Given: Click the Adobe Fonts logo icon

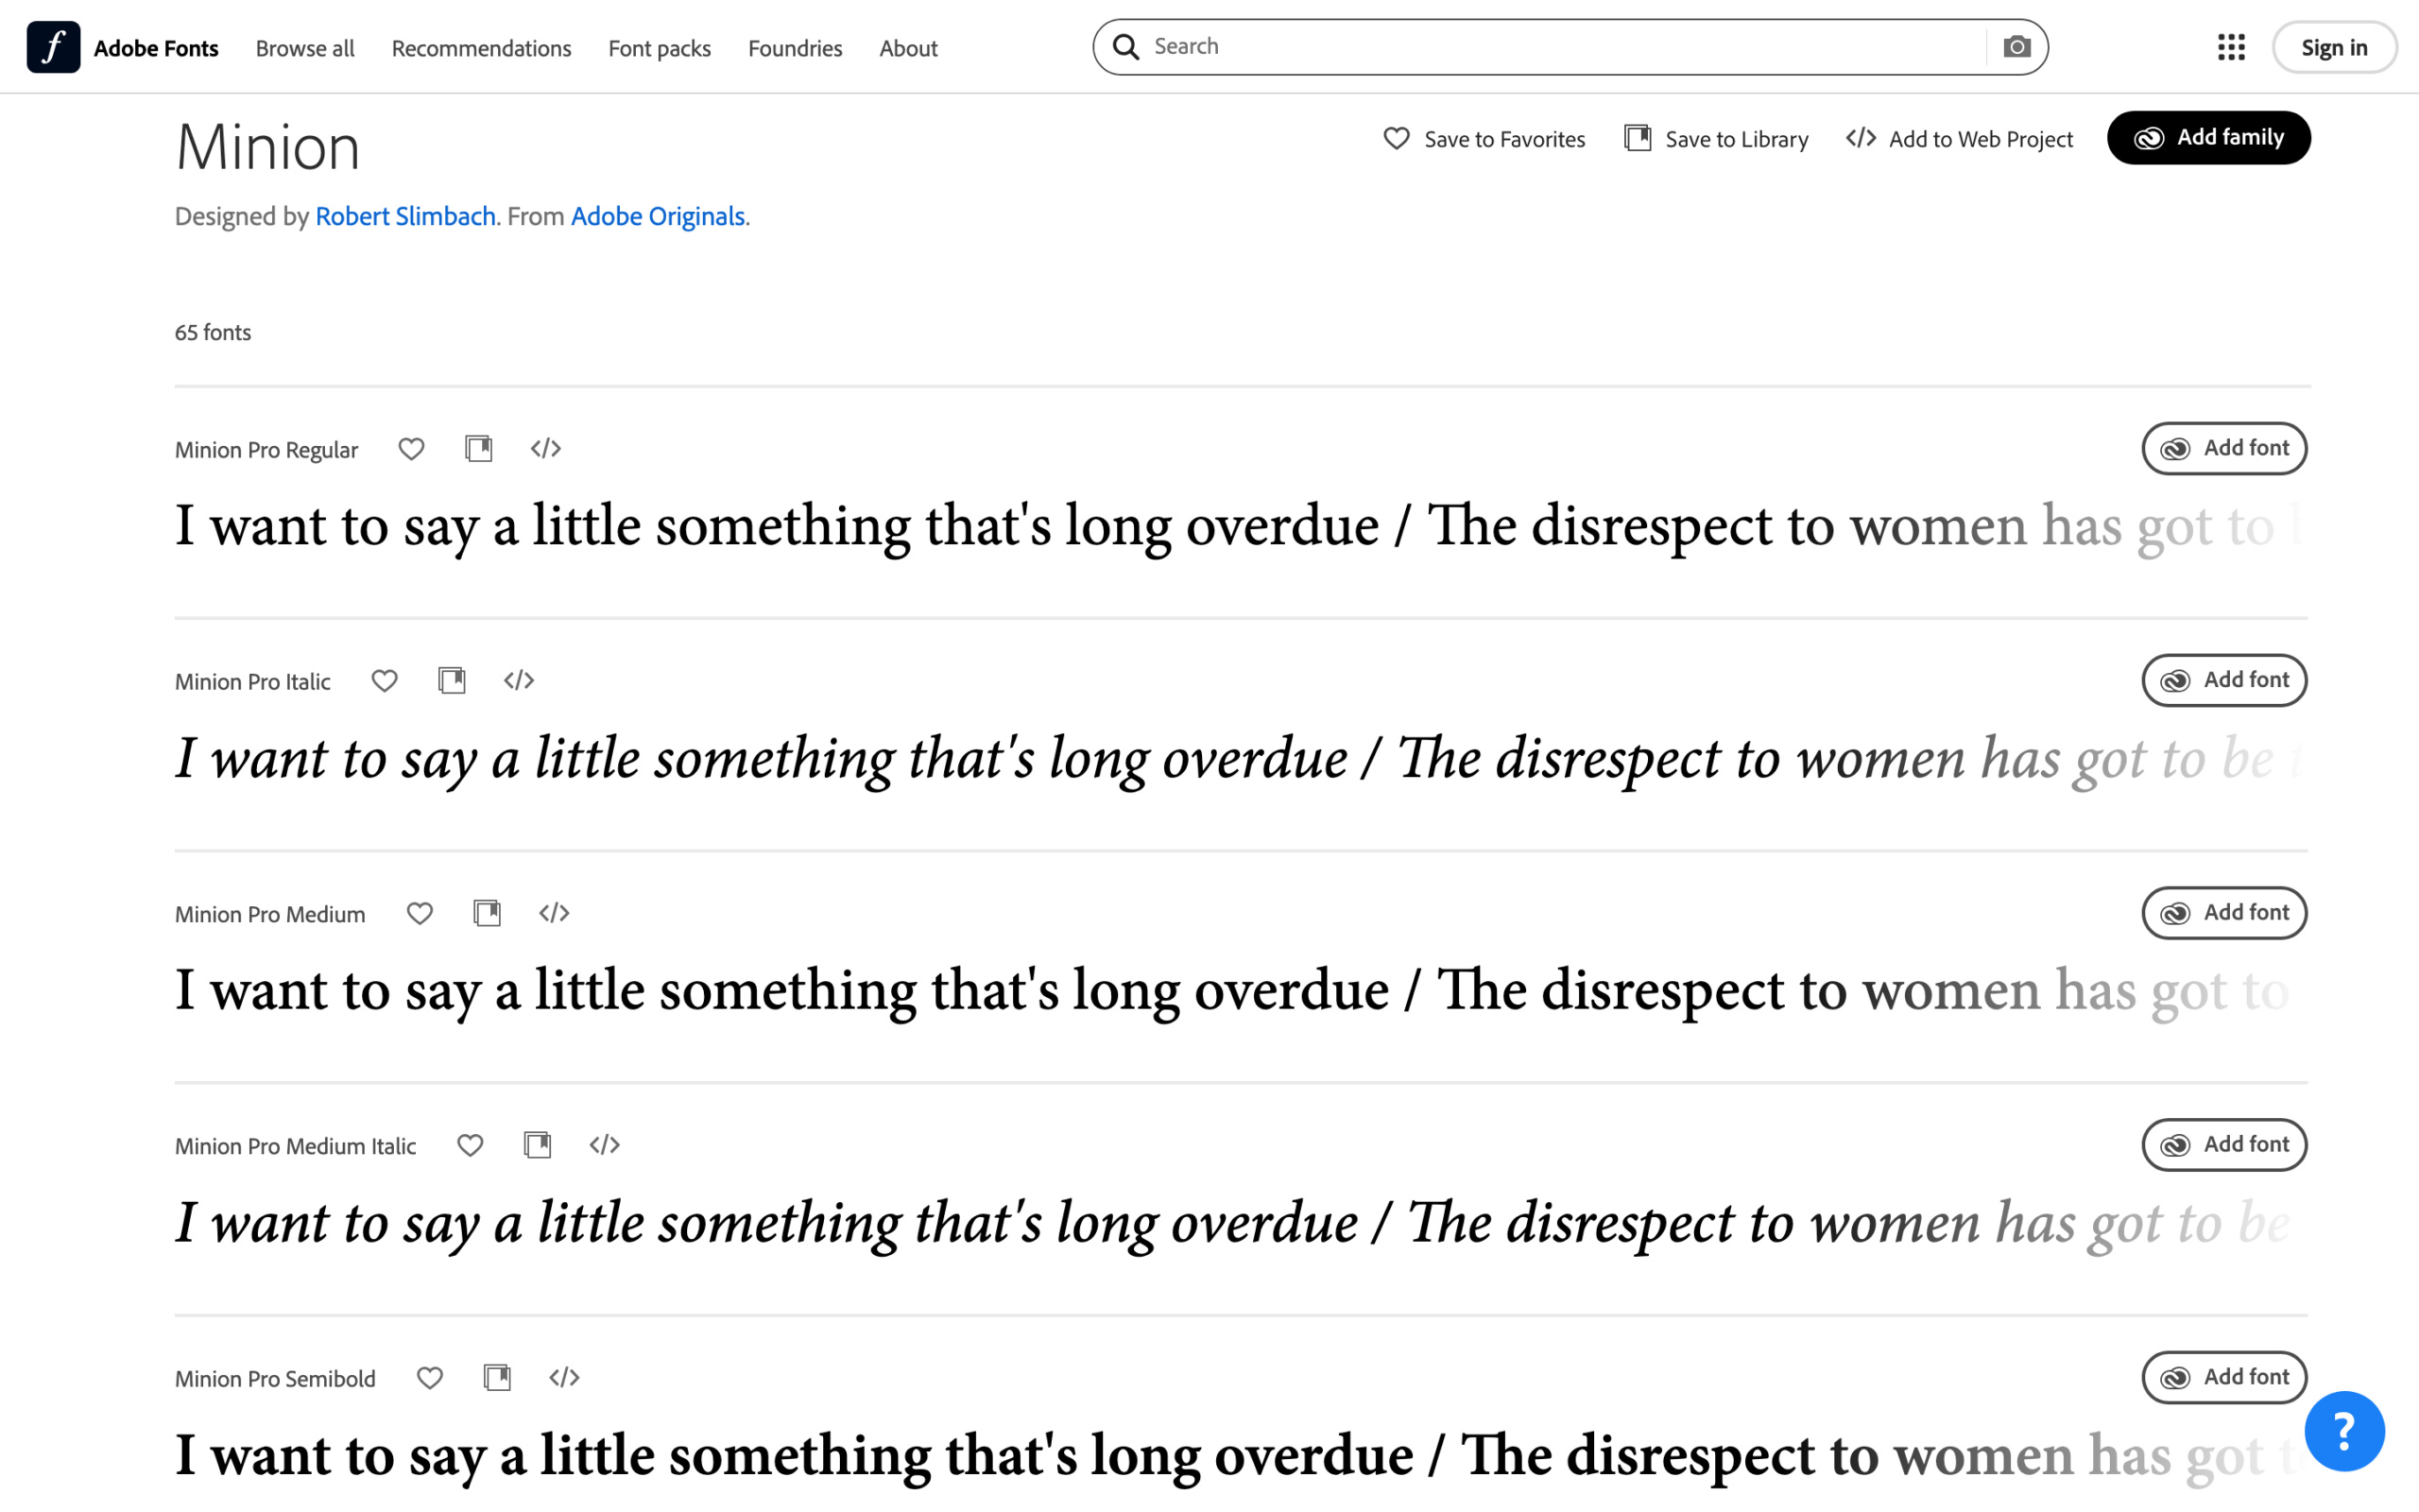Looking at the screenshot, I should 53,47.
